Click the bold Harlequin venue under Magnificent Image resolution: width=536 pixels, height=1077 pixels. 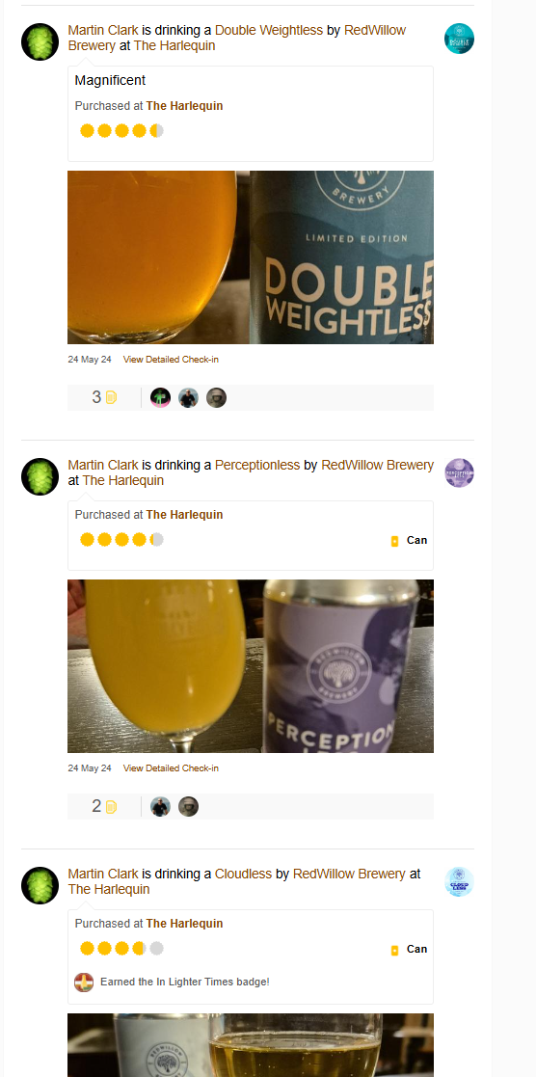point(184,106)
